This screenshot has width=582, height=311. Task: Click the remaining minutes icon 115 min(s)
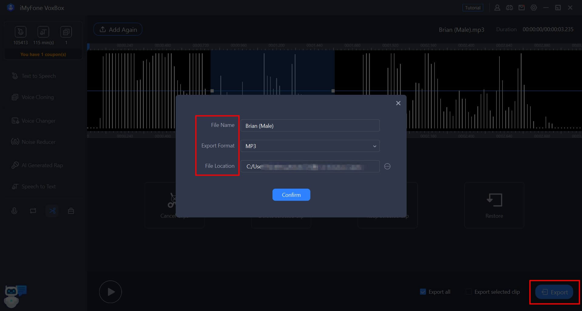tap(43, 32)
